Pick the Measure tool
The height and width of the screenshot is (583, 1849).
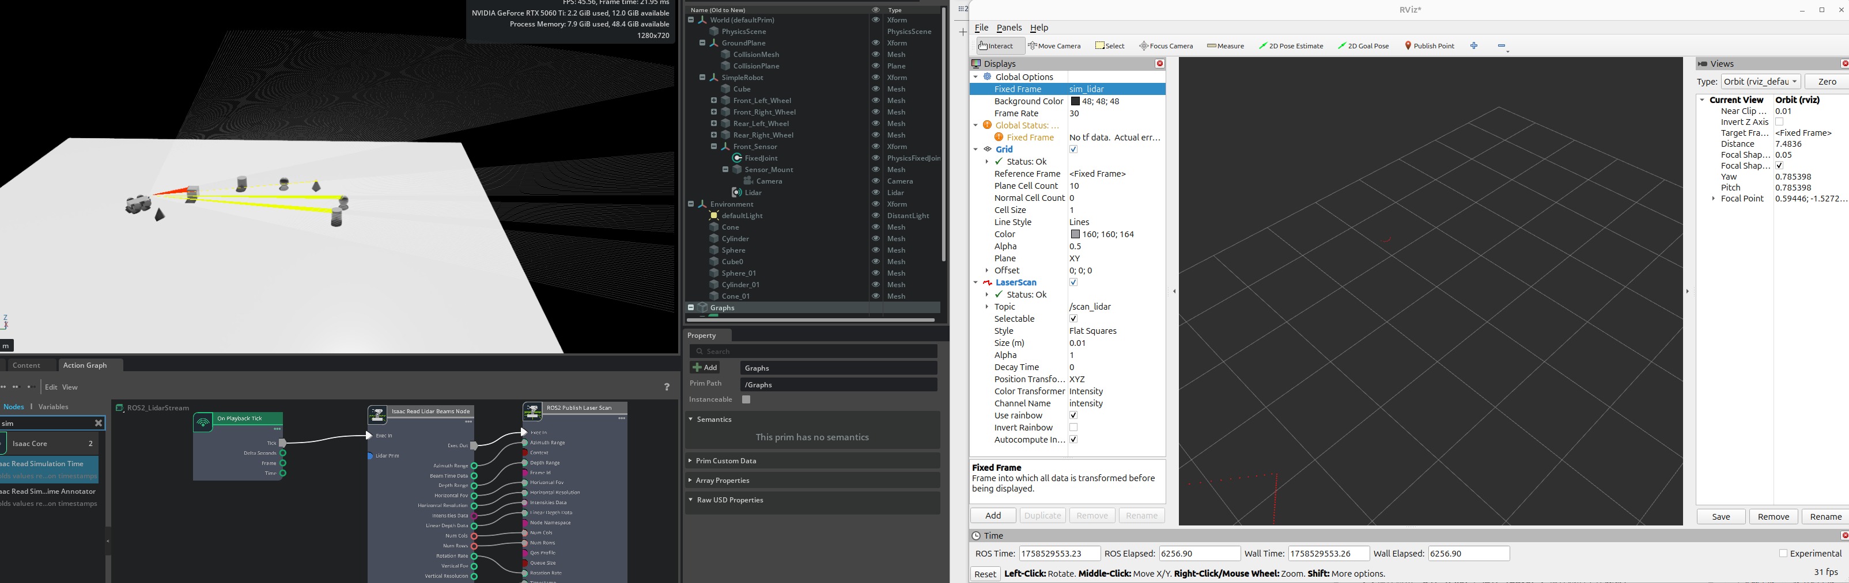pos(1225,46)
